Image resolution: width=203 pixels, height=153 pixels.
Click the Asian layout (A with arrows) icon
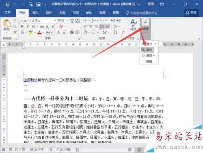104,32
